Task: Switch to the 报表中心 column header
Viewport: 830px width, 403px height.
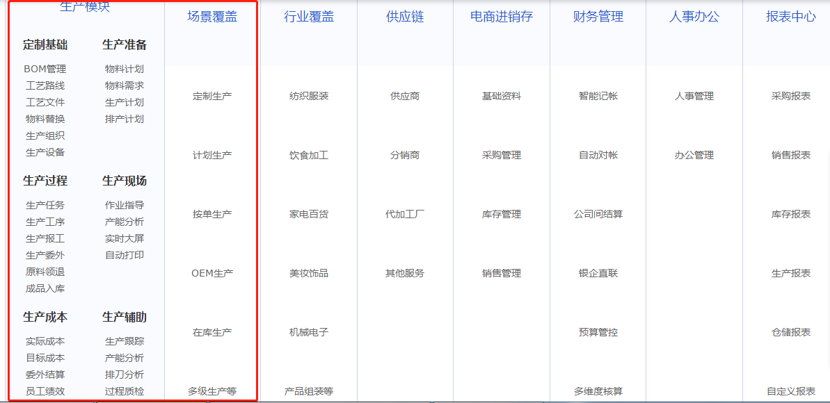Action: [x=790, y=17]
